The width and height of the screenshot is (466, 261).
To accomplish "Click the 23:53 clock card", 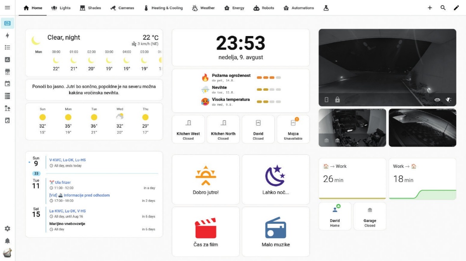I will (241, 48).
